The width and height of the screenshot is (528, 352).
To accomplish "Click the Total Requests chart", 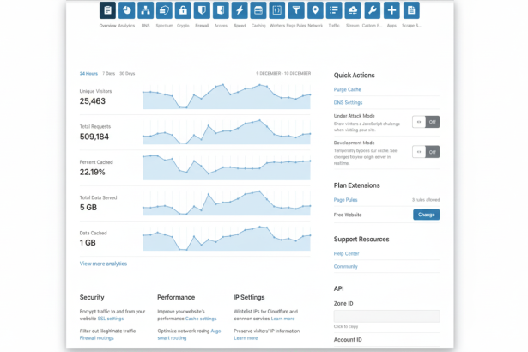I will coord(227,132).
